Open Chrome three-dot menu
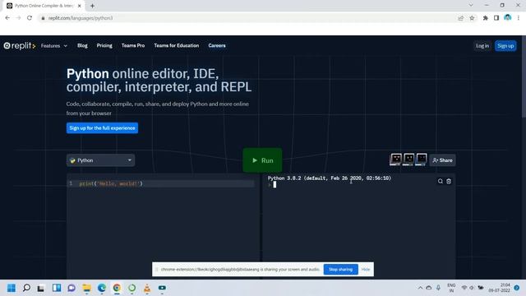The height and width of the screenshot is (296, 526). coord(519,18)
